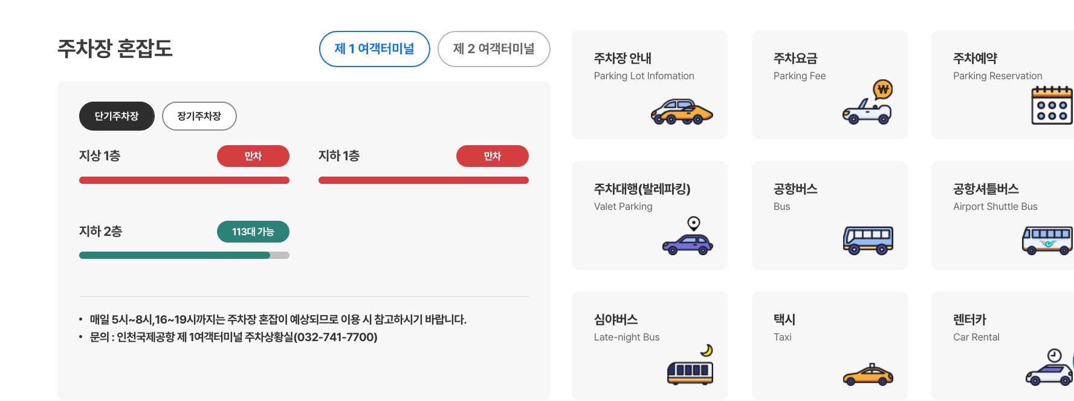Image resolution: width=1074 pixels, height=401 pixels.
Task: Switch to 제 1 여객터미널 tab
Action: click(374, 49)
